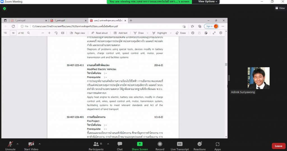Leave the Zoom meeting
The width and height of the screenshot is (287, 151).
[278, 146]
